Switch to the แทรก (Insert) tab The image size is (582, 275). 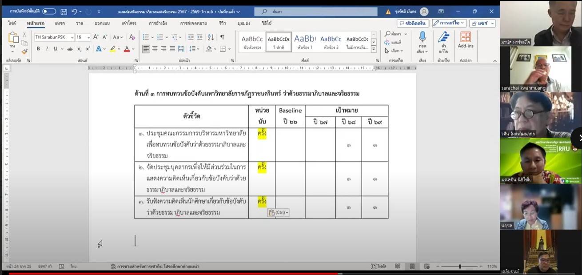60,23
